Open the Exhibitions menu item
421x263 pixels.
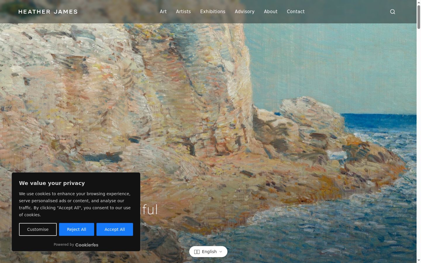tap(213, 12)
